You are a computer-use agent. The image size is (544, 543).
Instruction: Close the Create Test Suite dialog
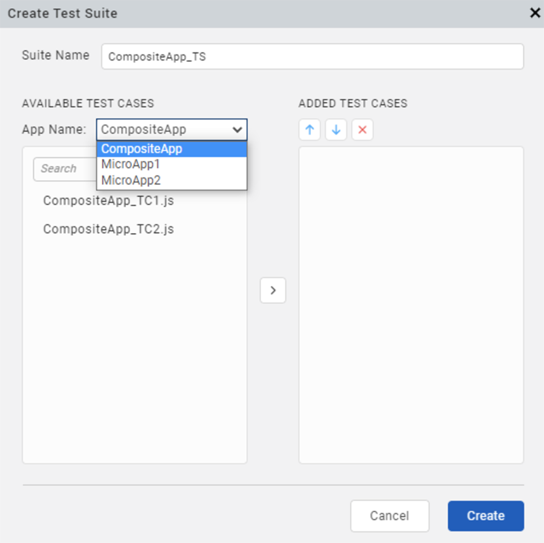[x=534, y=13]
